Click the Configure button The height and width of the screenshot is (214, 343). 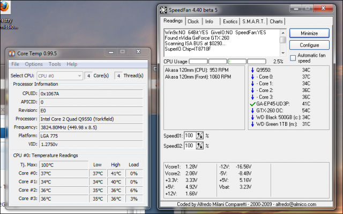pyautogui.click(x=309, y=45)
